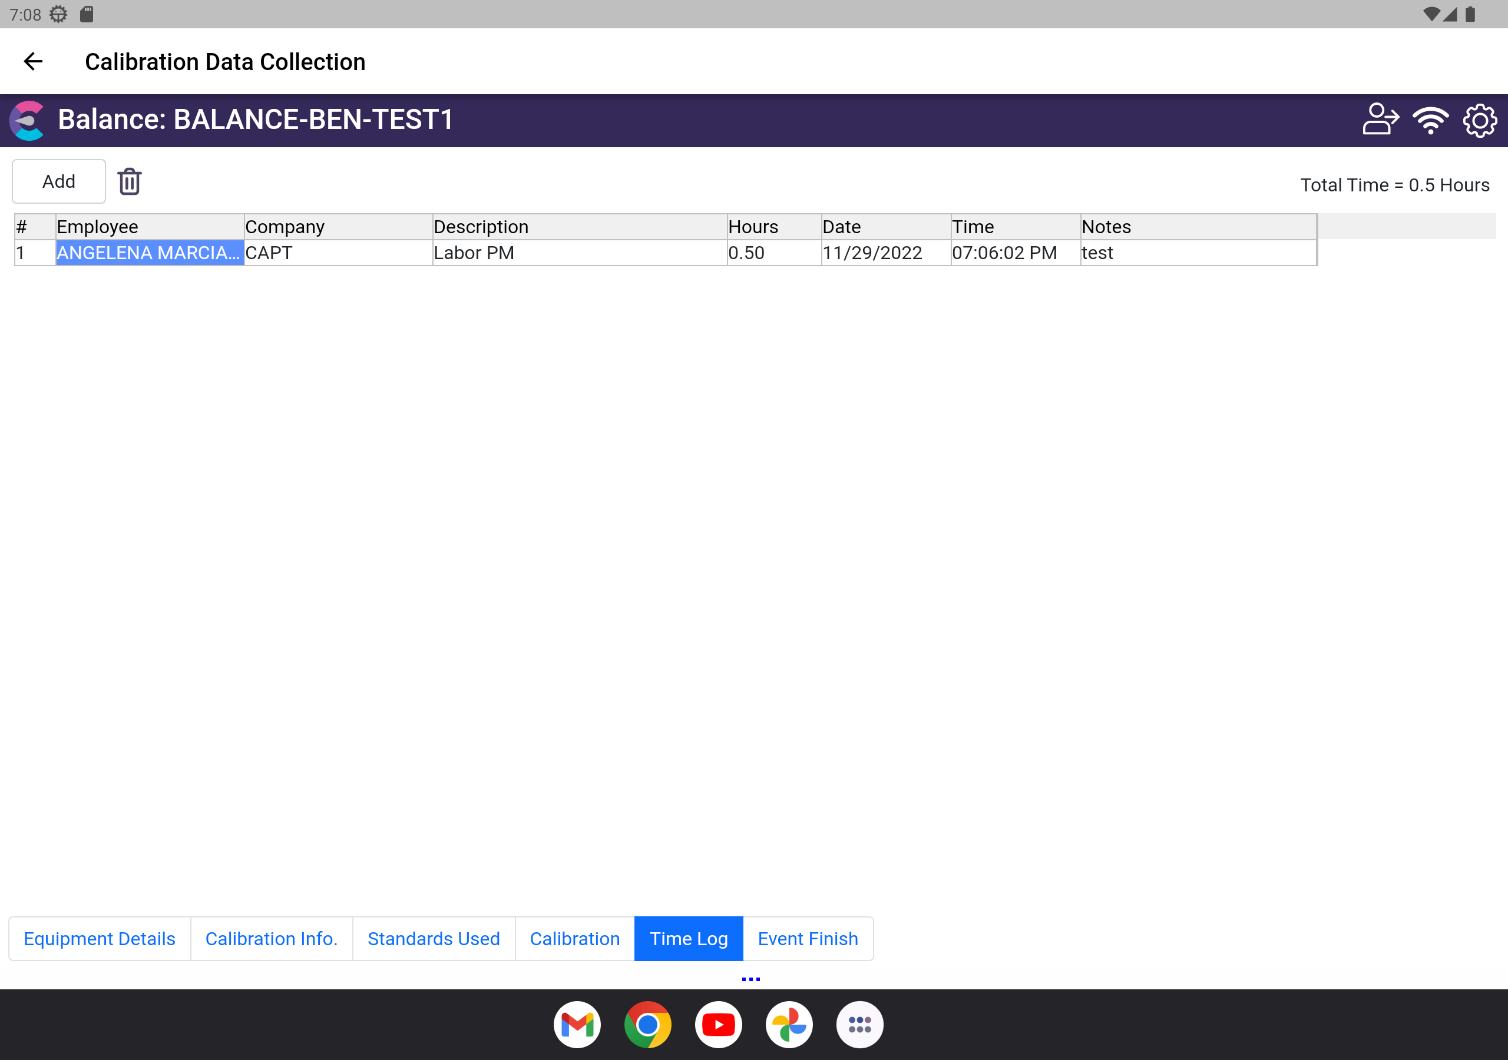The image size is (1508, 1060).
Task: Open the user logout icon
Action: point(1380,120)
